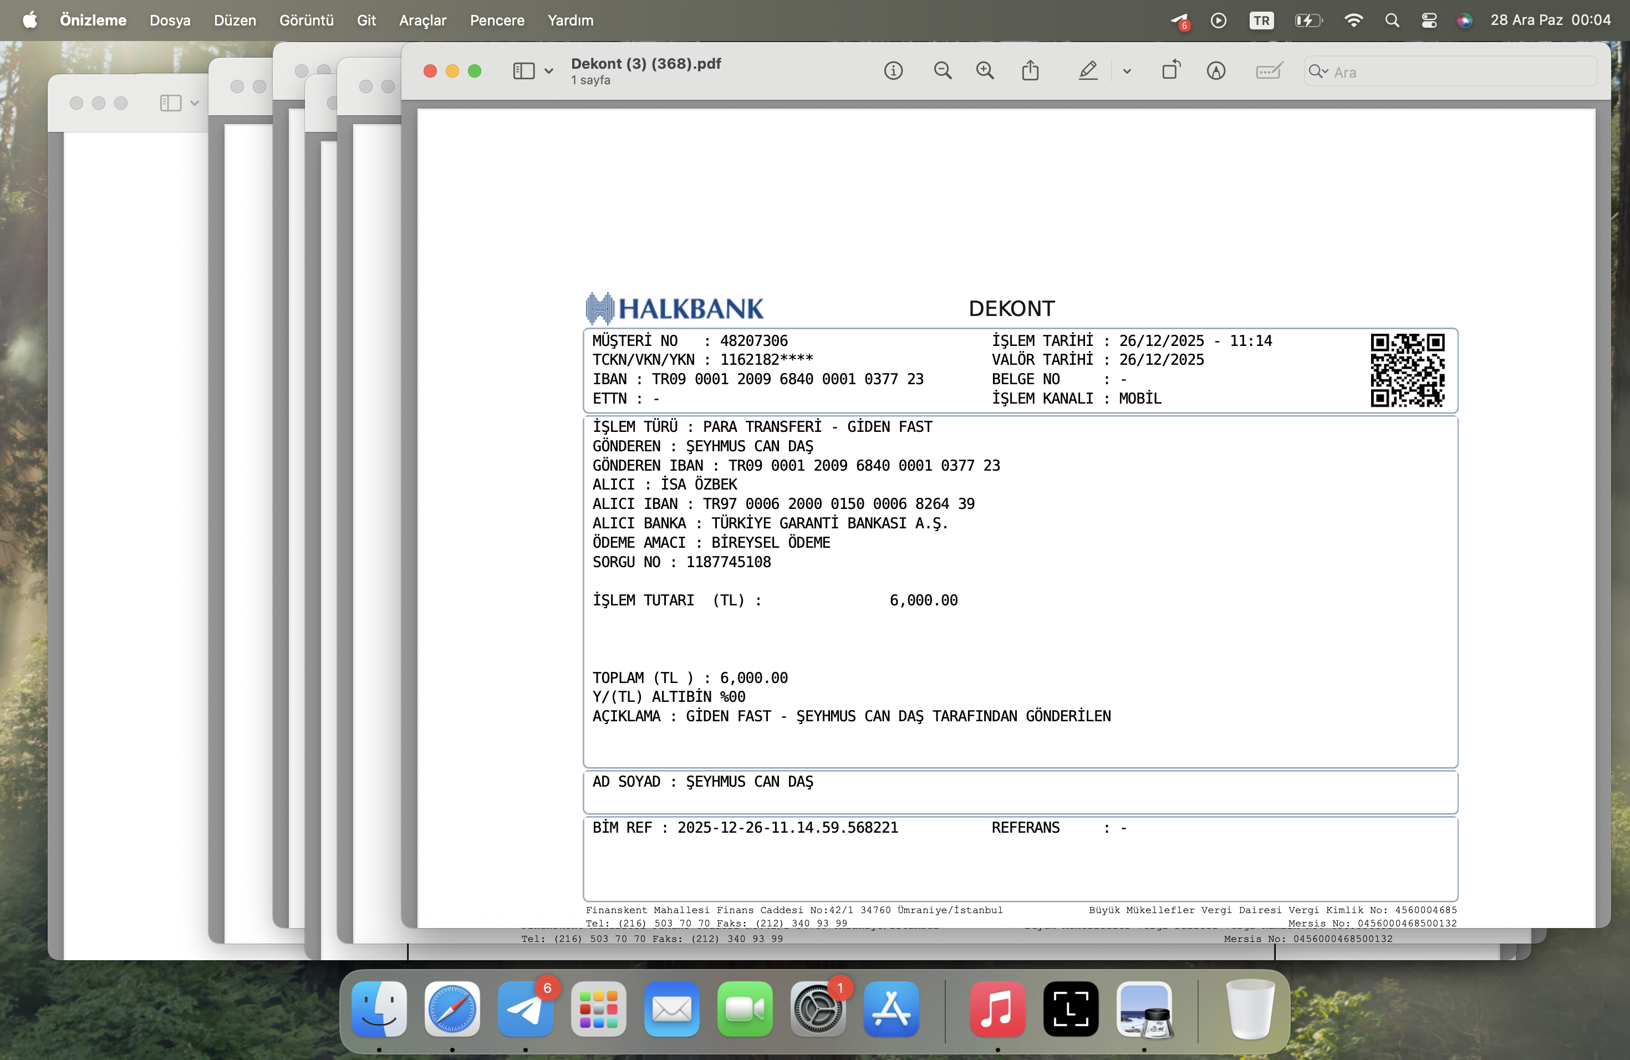The image size is (1630, 1060).
Task: Open the document info inspector
Action: click(x=893, y=70)
